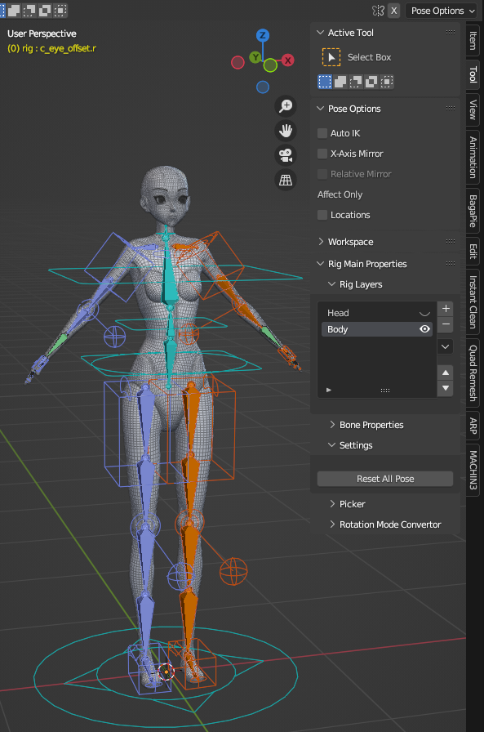Click the 3D cursor at the feet
Image resolution: width=484 pixels, height=732 pixels.
tap(166, 672)
